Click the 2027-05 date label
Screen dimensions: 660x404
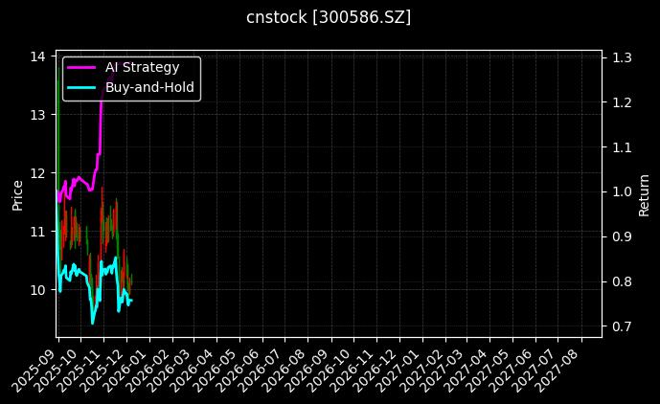point(489,370)
